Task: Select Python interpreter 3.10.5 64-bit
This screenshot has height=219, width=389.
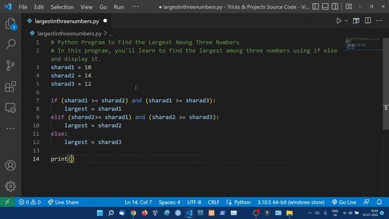Action: point(291,202)
